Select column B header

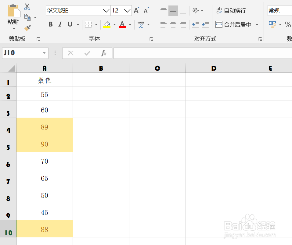tap(101, 68)
